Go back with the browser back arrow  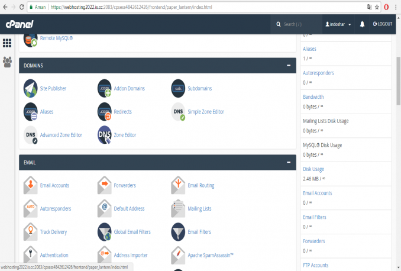5,7
